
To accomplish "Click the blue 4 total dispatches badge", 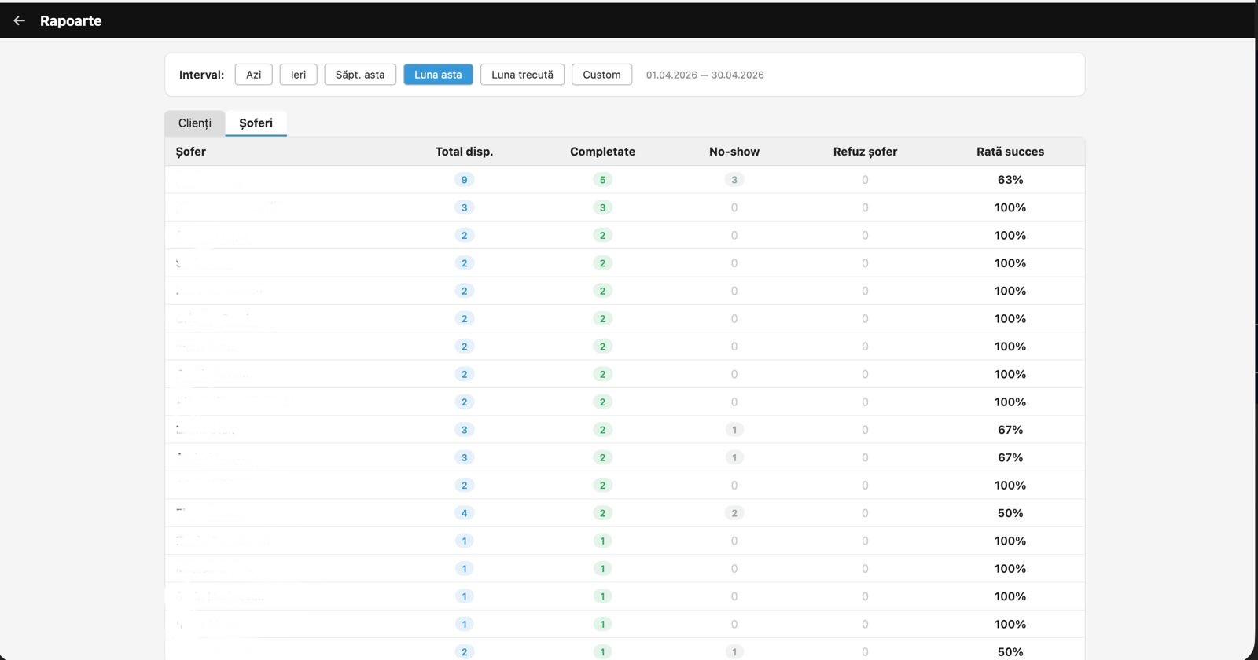I will coord(464,513).
